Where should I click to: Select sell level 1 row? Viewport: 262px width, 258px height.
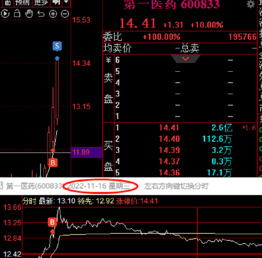click(185, 116)
